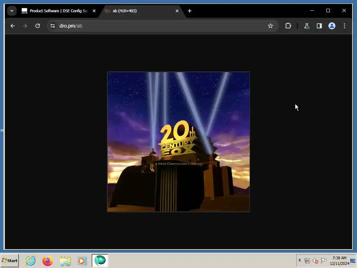View site information icon in address bar
The height and width of the screenshot is (268, 357).
coord(53,26)
